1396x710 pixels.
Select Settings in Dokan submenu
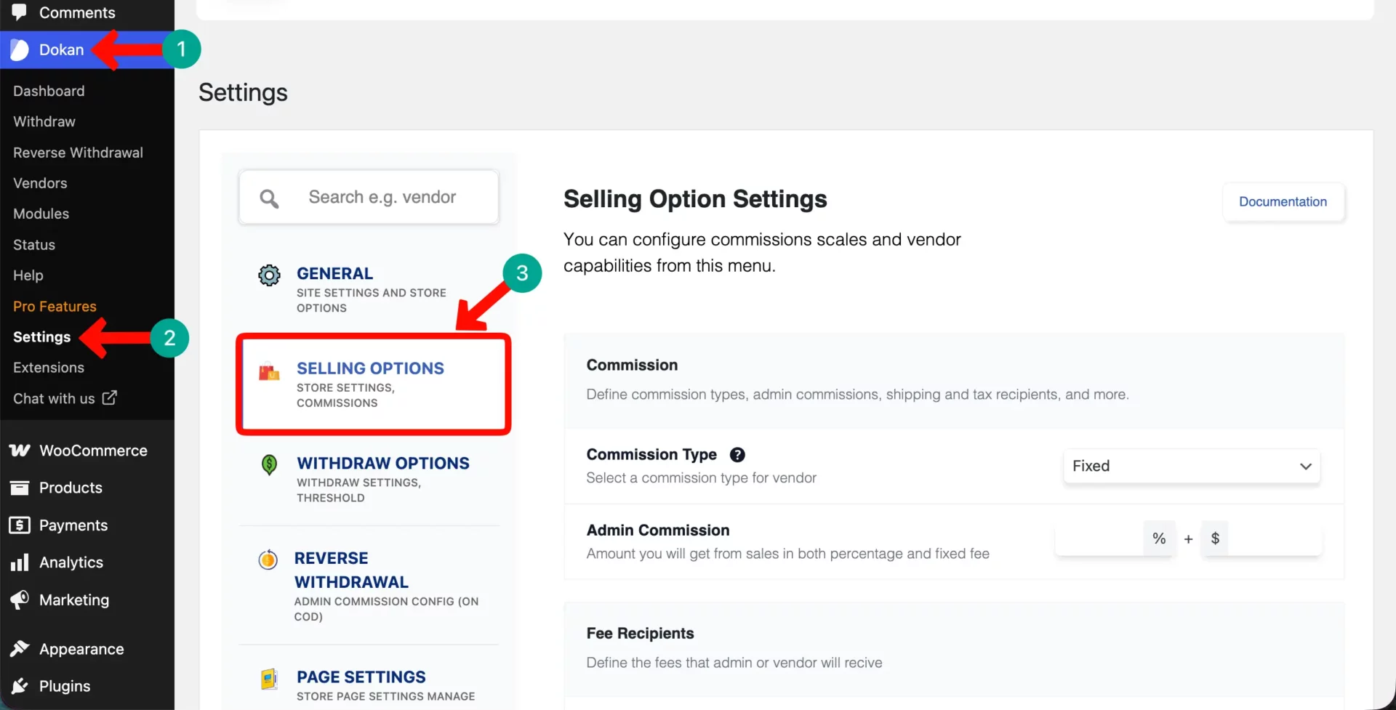pos(41,337)
